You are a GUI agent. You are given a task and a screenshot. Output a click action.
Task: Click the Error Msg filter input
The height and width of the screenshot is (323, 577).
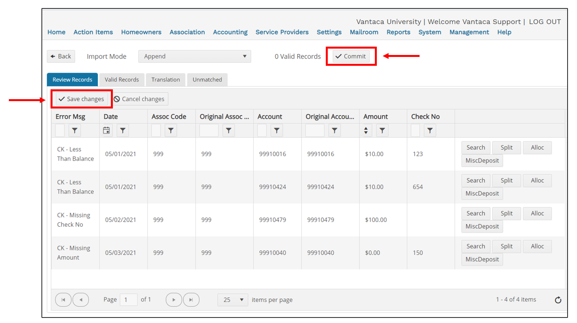pyautogui.click(x=60, y=131)
